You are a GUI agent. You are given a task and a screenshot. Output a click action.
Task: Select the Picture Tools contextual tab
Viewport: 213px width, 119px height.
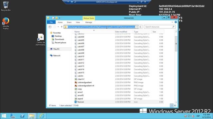click(x=89, y=18)
